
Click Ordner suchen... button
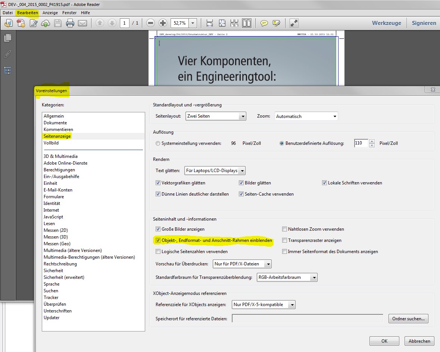coord(408,318)
